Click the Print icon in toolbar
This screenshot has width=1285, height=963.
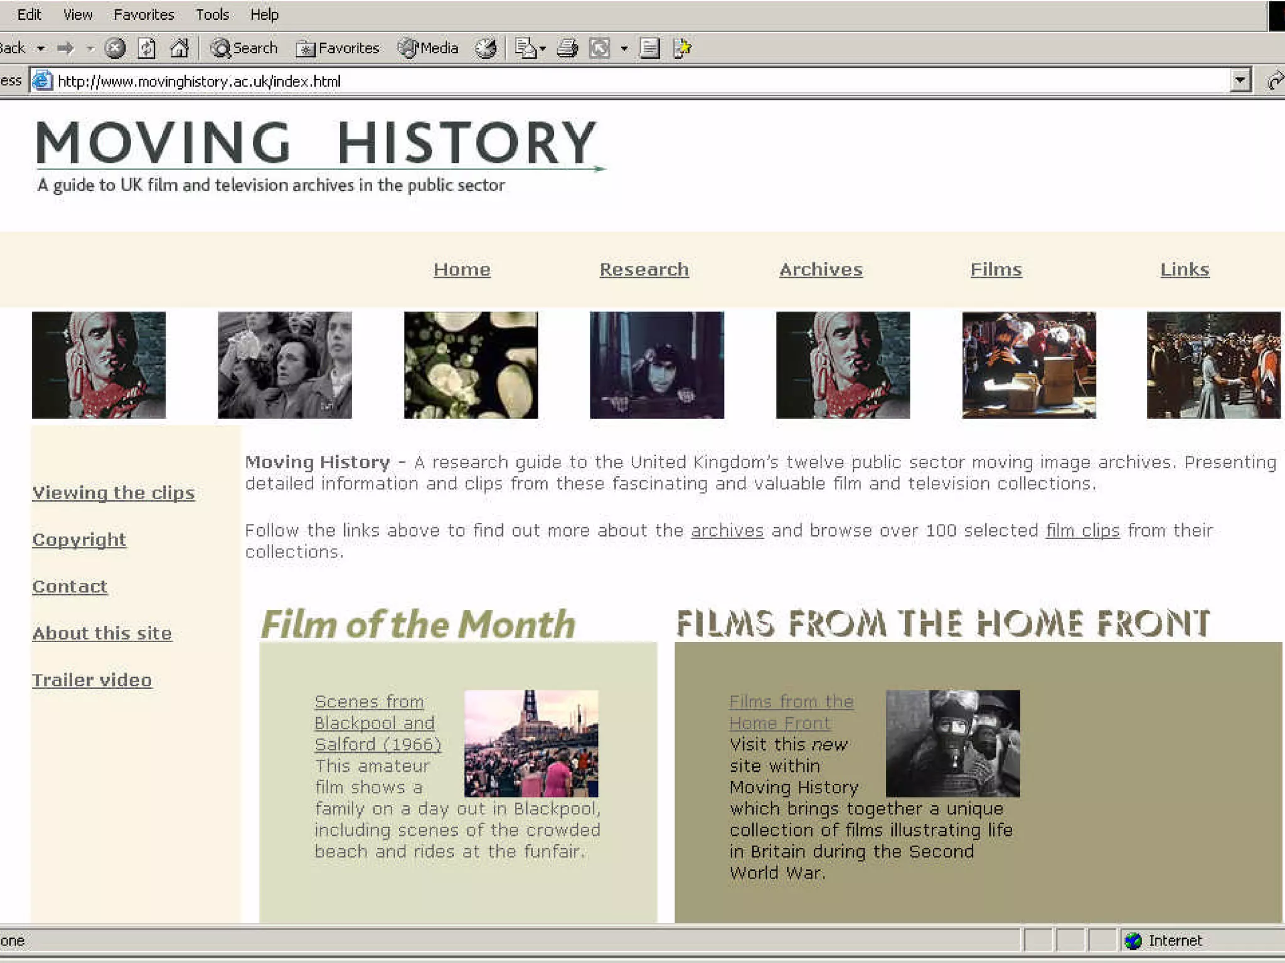tap(567, 48)
